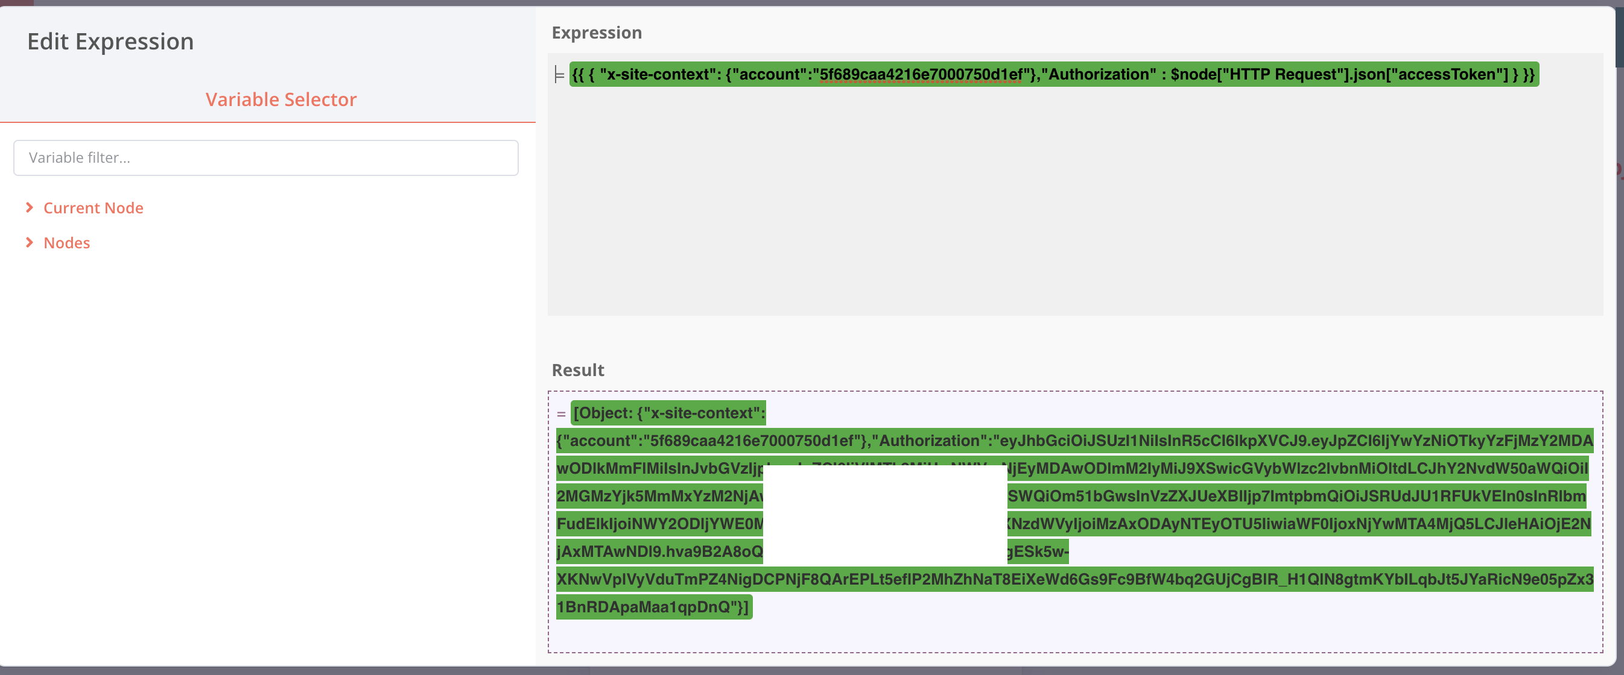Expand the Current Node chevron arrow
The width and height of the screenshot is (1624, 675).
pos(29,208)
